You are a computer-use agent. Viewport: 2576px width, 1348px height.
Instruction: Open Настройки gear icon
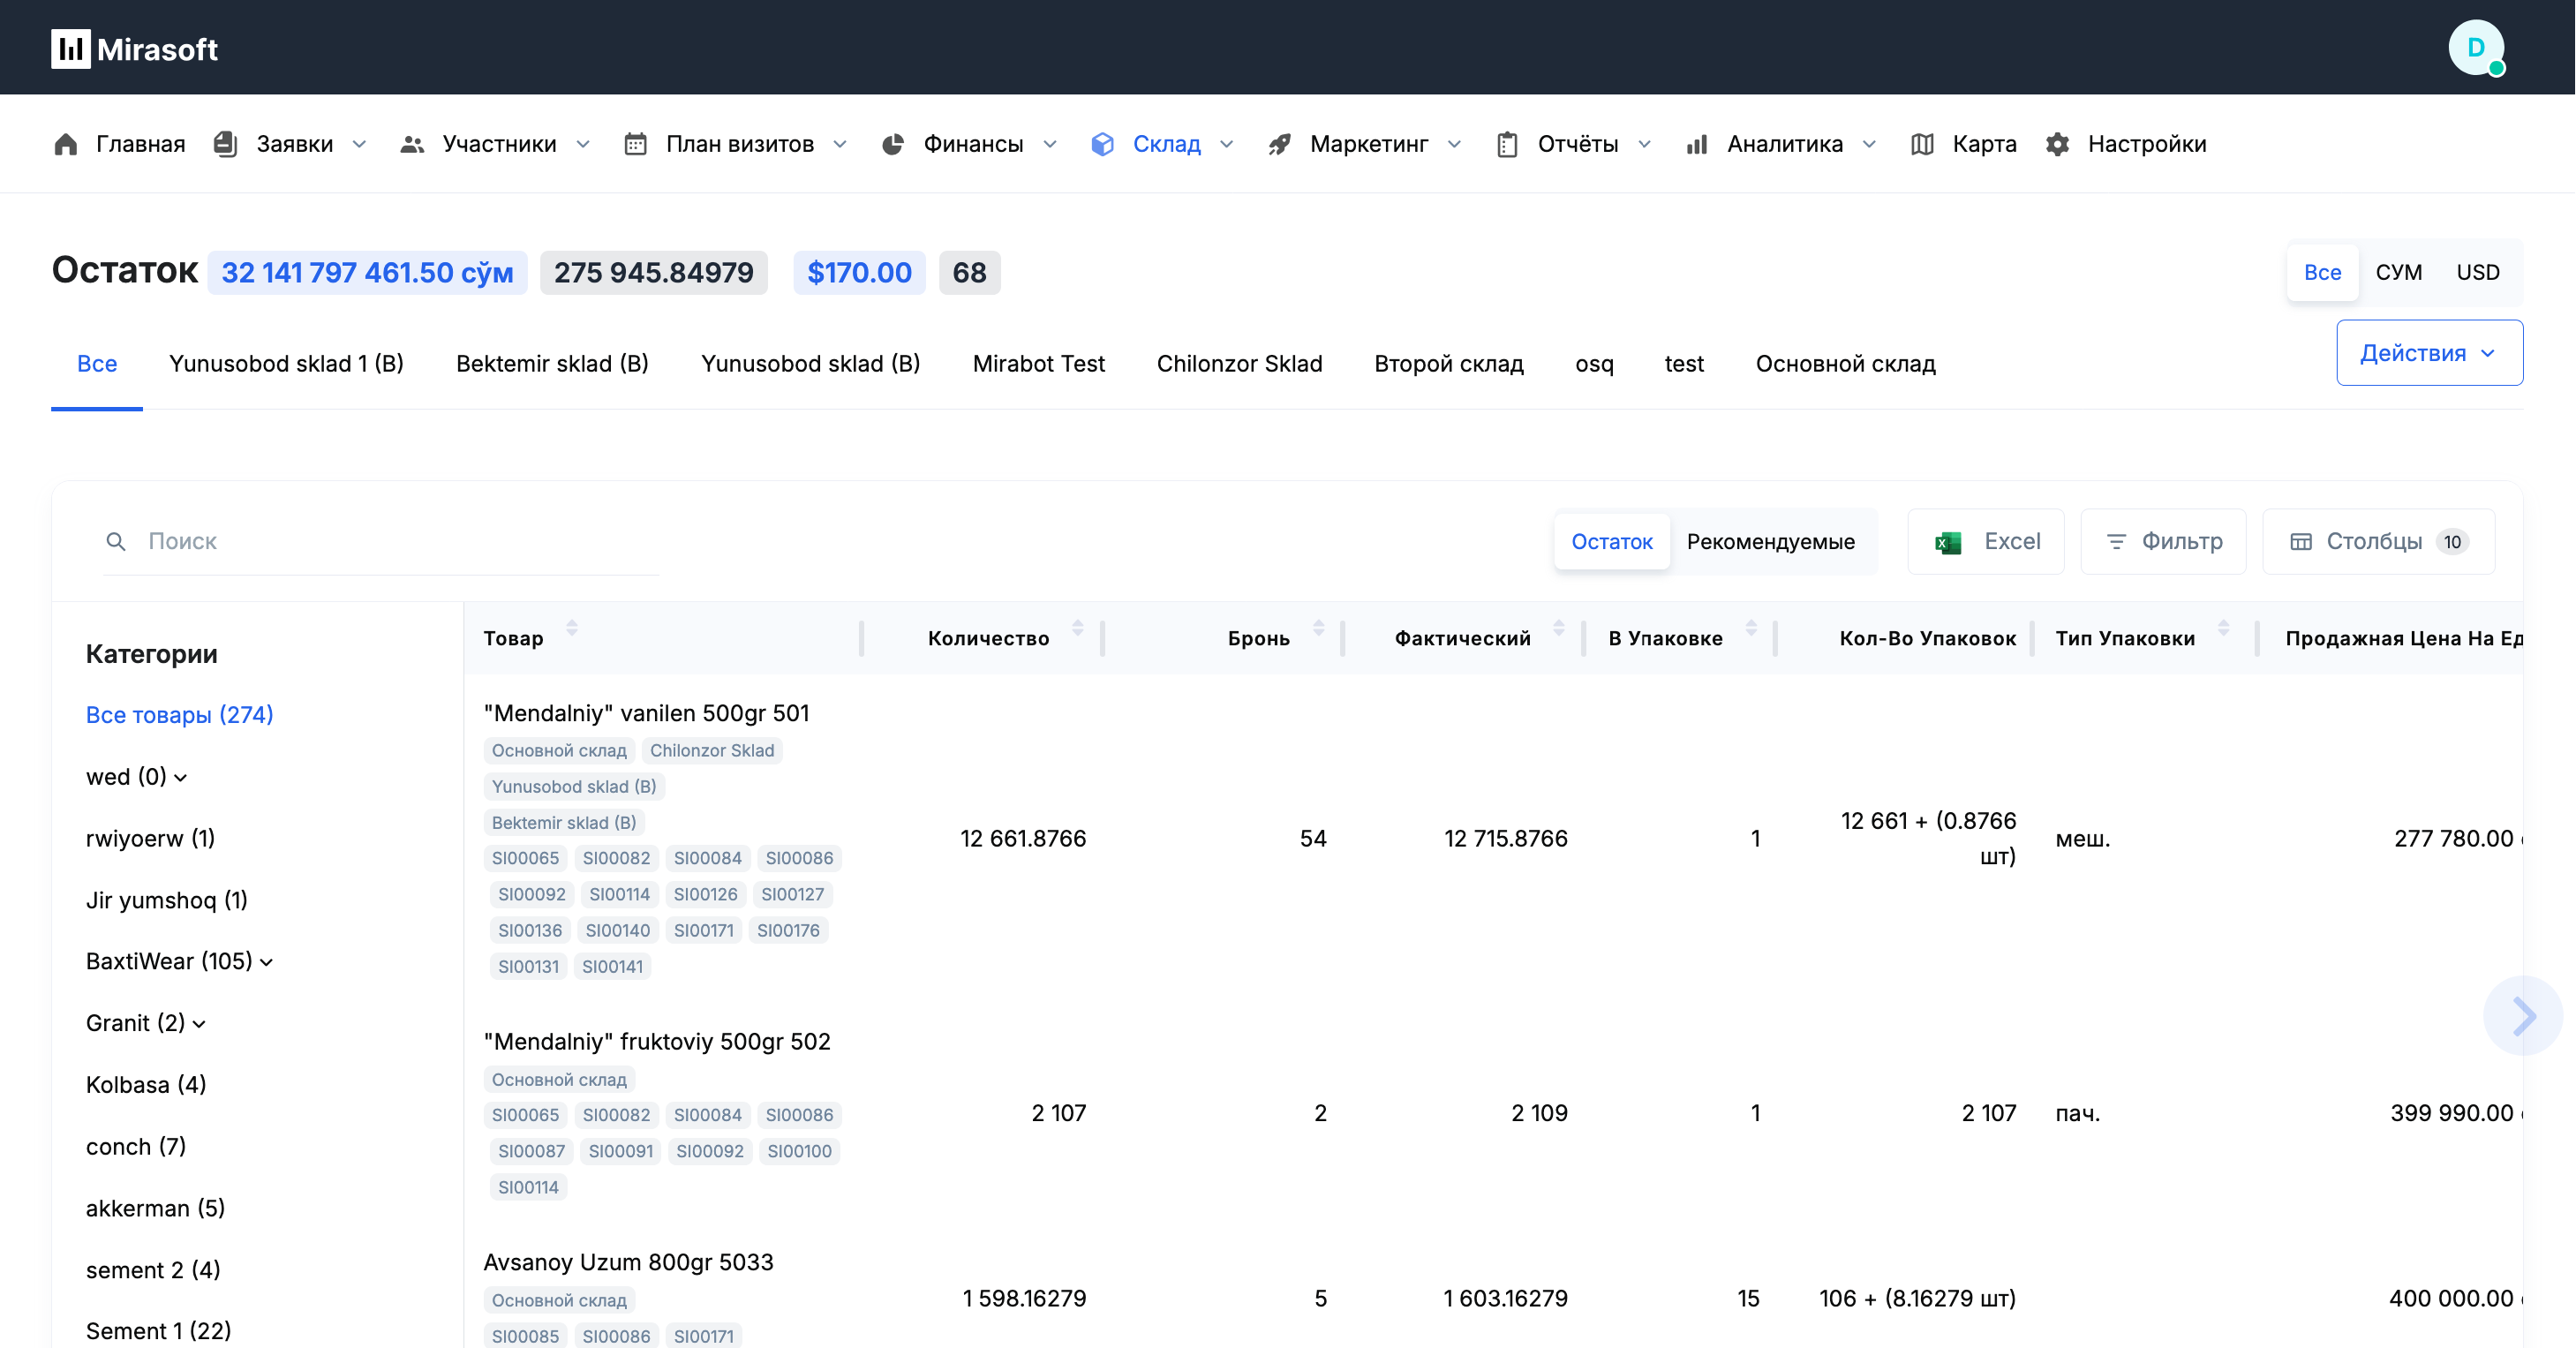pos(2057,144)
